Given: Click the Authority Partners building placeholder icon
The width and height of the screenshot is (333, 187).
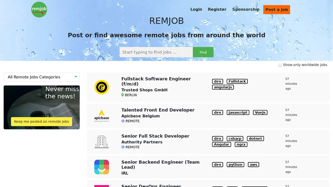Looking at the screenshot, I should [101, 142].
